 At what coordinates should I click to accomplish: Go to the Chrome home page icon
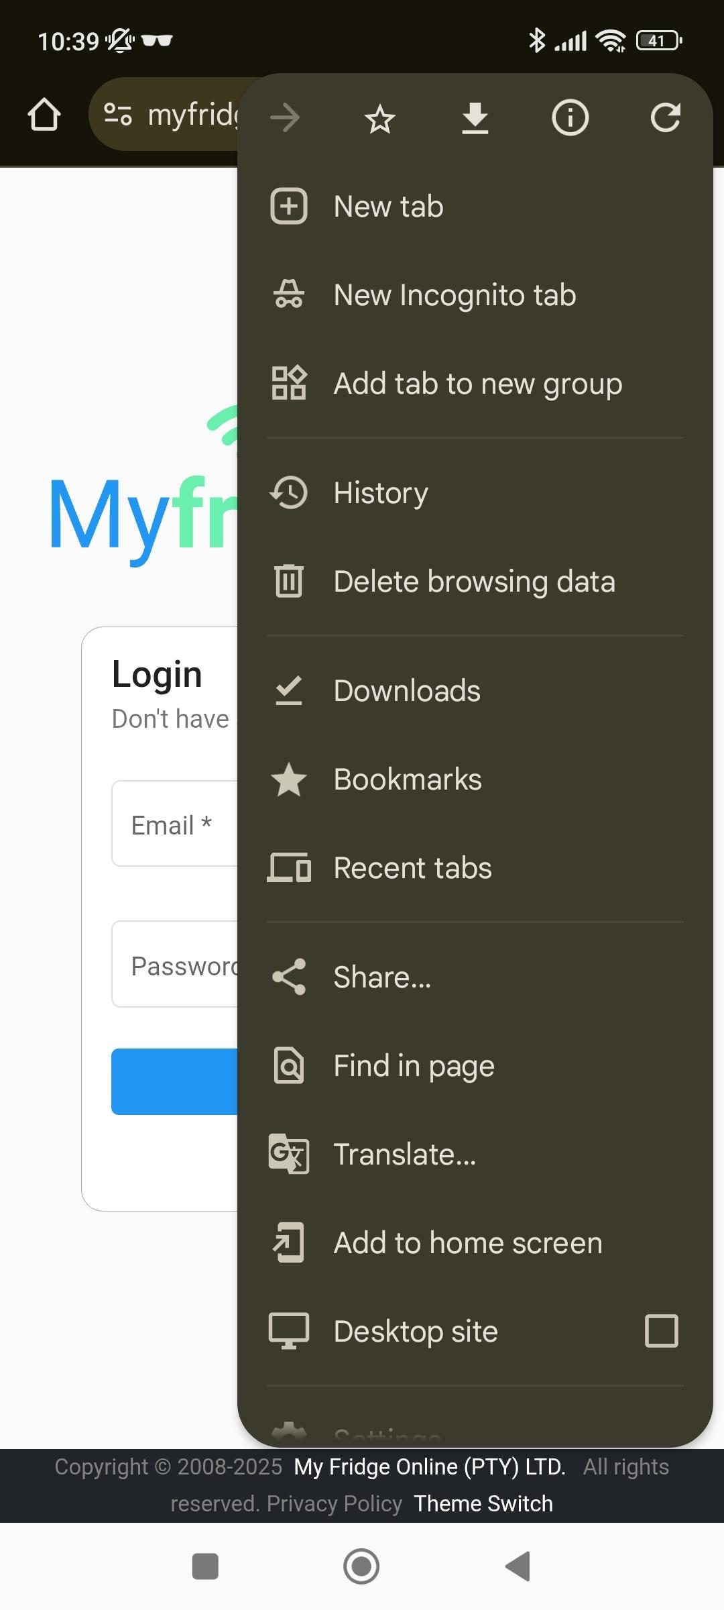click(x=44, y=115)
